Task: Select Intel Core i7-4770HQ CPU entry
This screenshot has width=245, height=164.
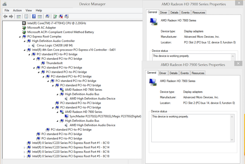Action: (x=57, y=23)
